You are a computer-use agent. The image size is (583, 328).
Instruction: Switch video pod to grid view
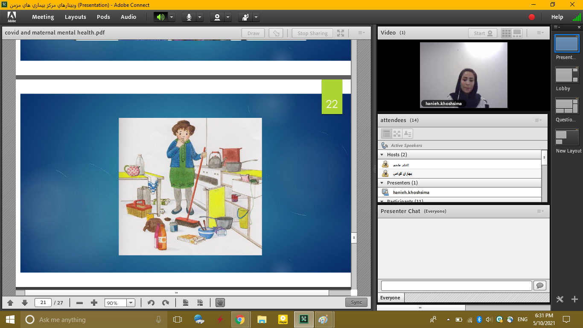pyautogui.click(x=506, y=33)
